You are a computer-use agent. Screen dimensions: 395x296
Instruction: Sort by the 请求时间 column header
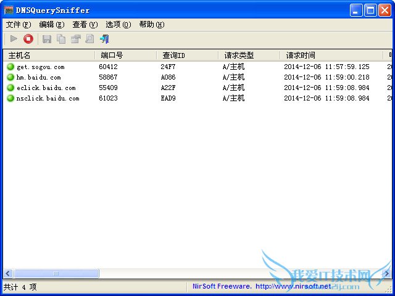pos(331,55)
